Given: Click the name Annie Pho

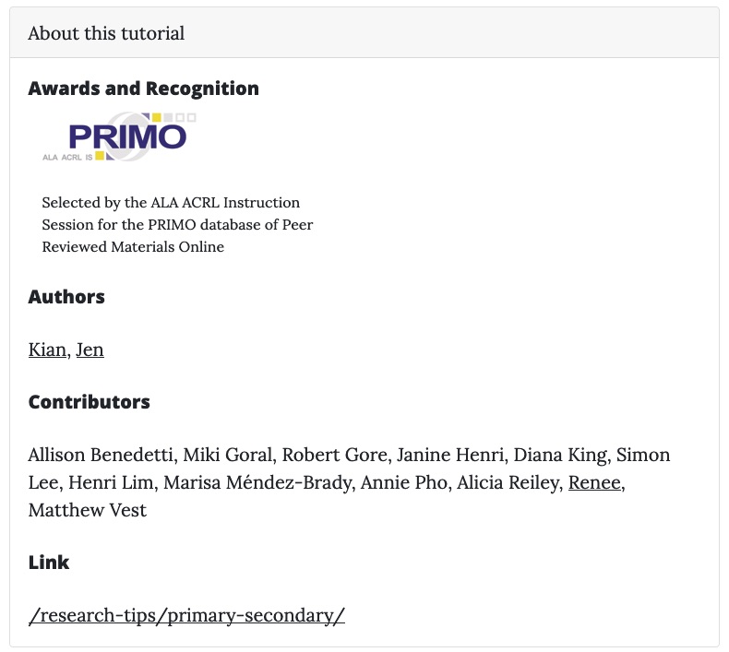Looking at the screenshot, I should pyautogui.click(x=403, y=482).
